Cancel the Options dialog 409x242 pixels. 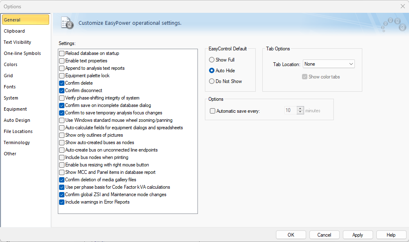tap(324, 235)
